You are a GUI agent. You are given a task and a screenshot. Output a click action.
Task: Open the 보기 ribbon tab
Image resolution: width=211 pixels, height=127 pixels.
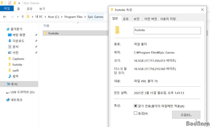coord(42,9)
